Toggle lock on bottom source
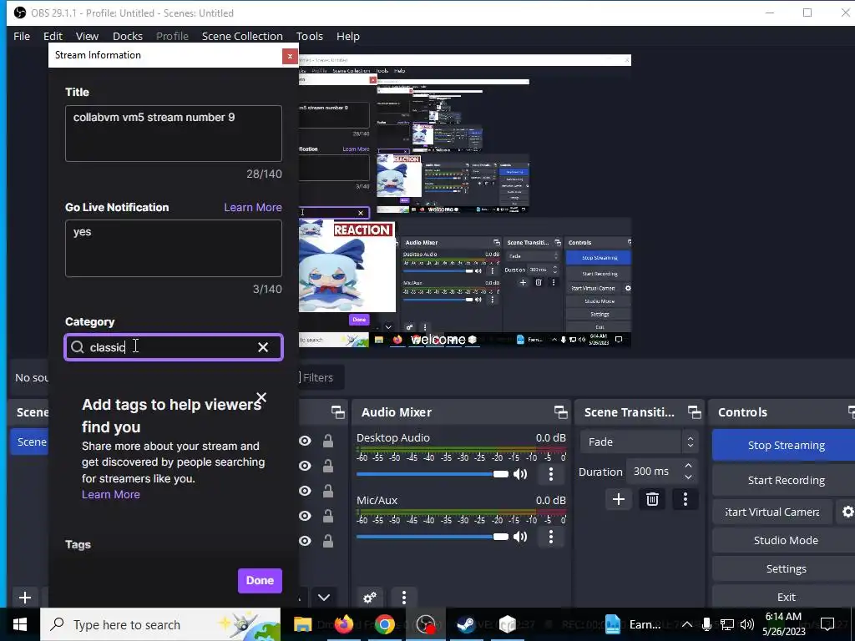 [327, 541]
